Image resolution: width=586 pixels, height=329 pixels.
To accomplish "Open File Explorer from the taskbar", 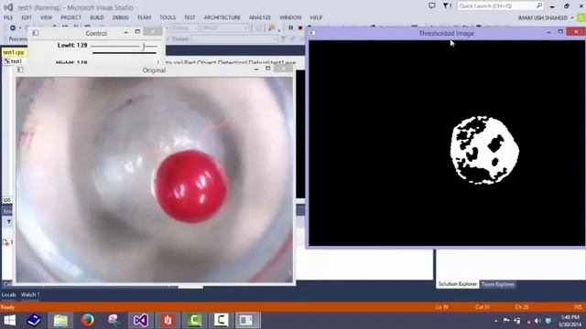I will pyautogui.click(x=60, y=320).
